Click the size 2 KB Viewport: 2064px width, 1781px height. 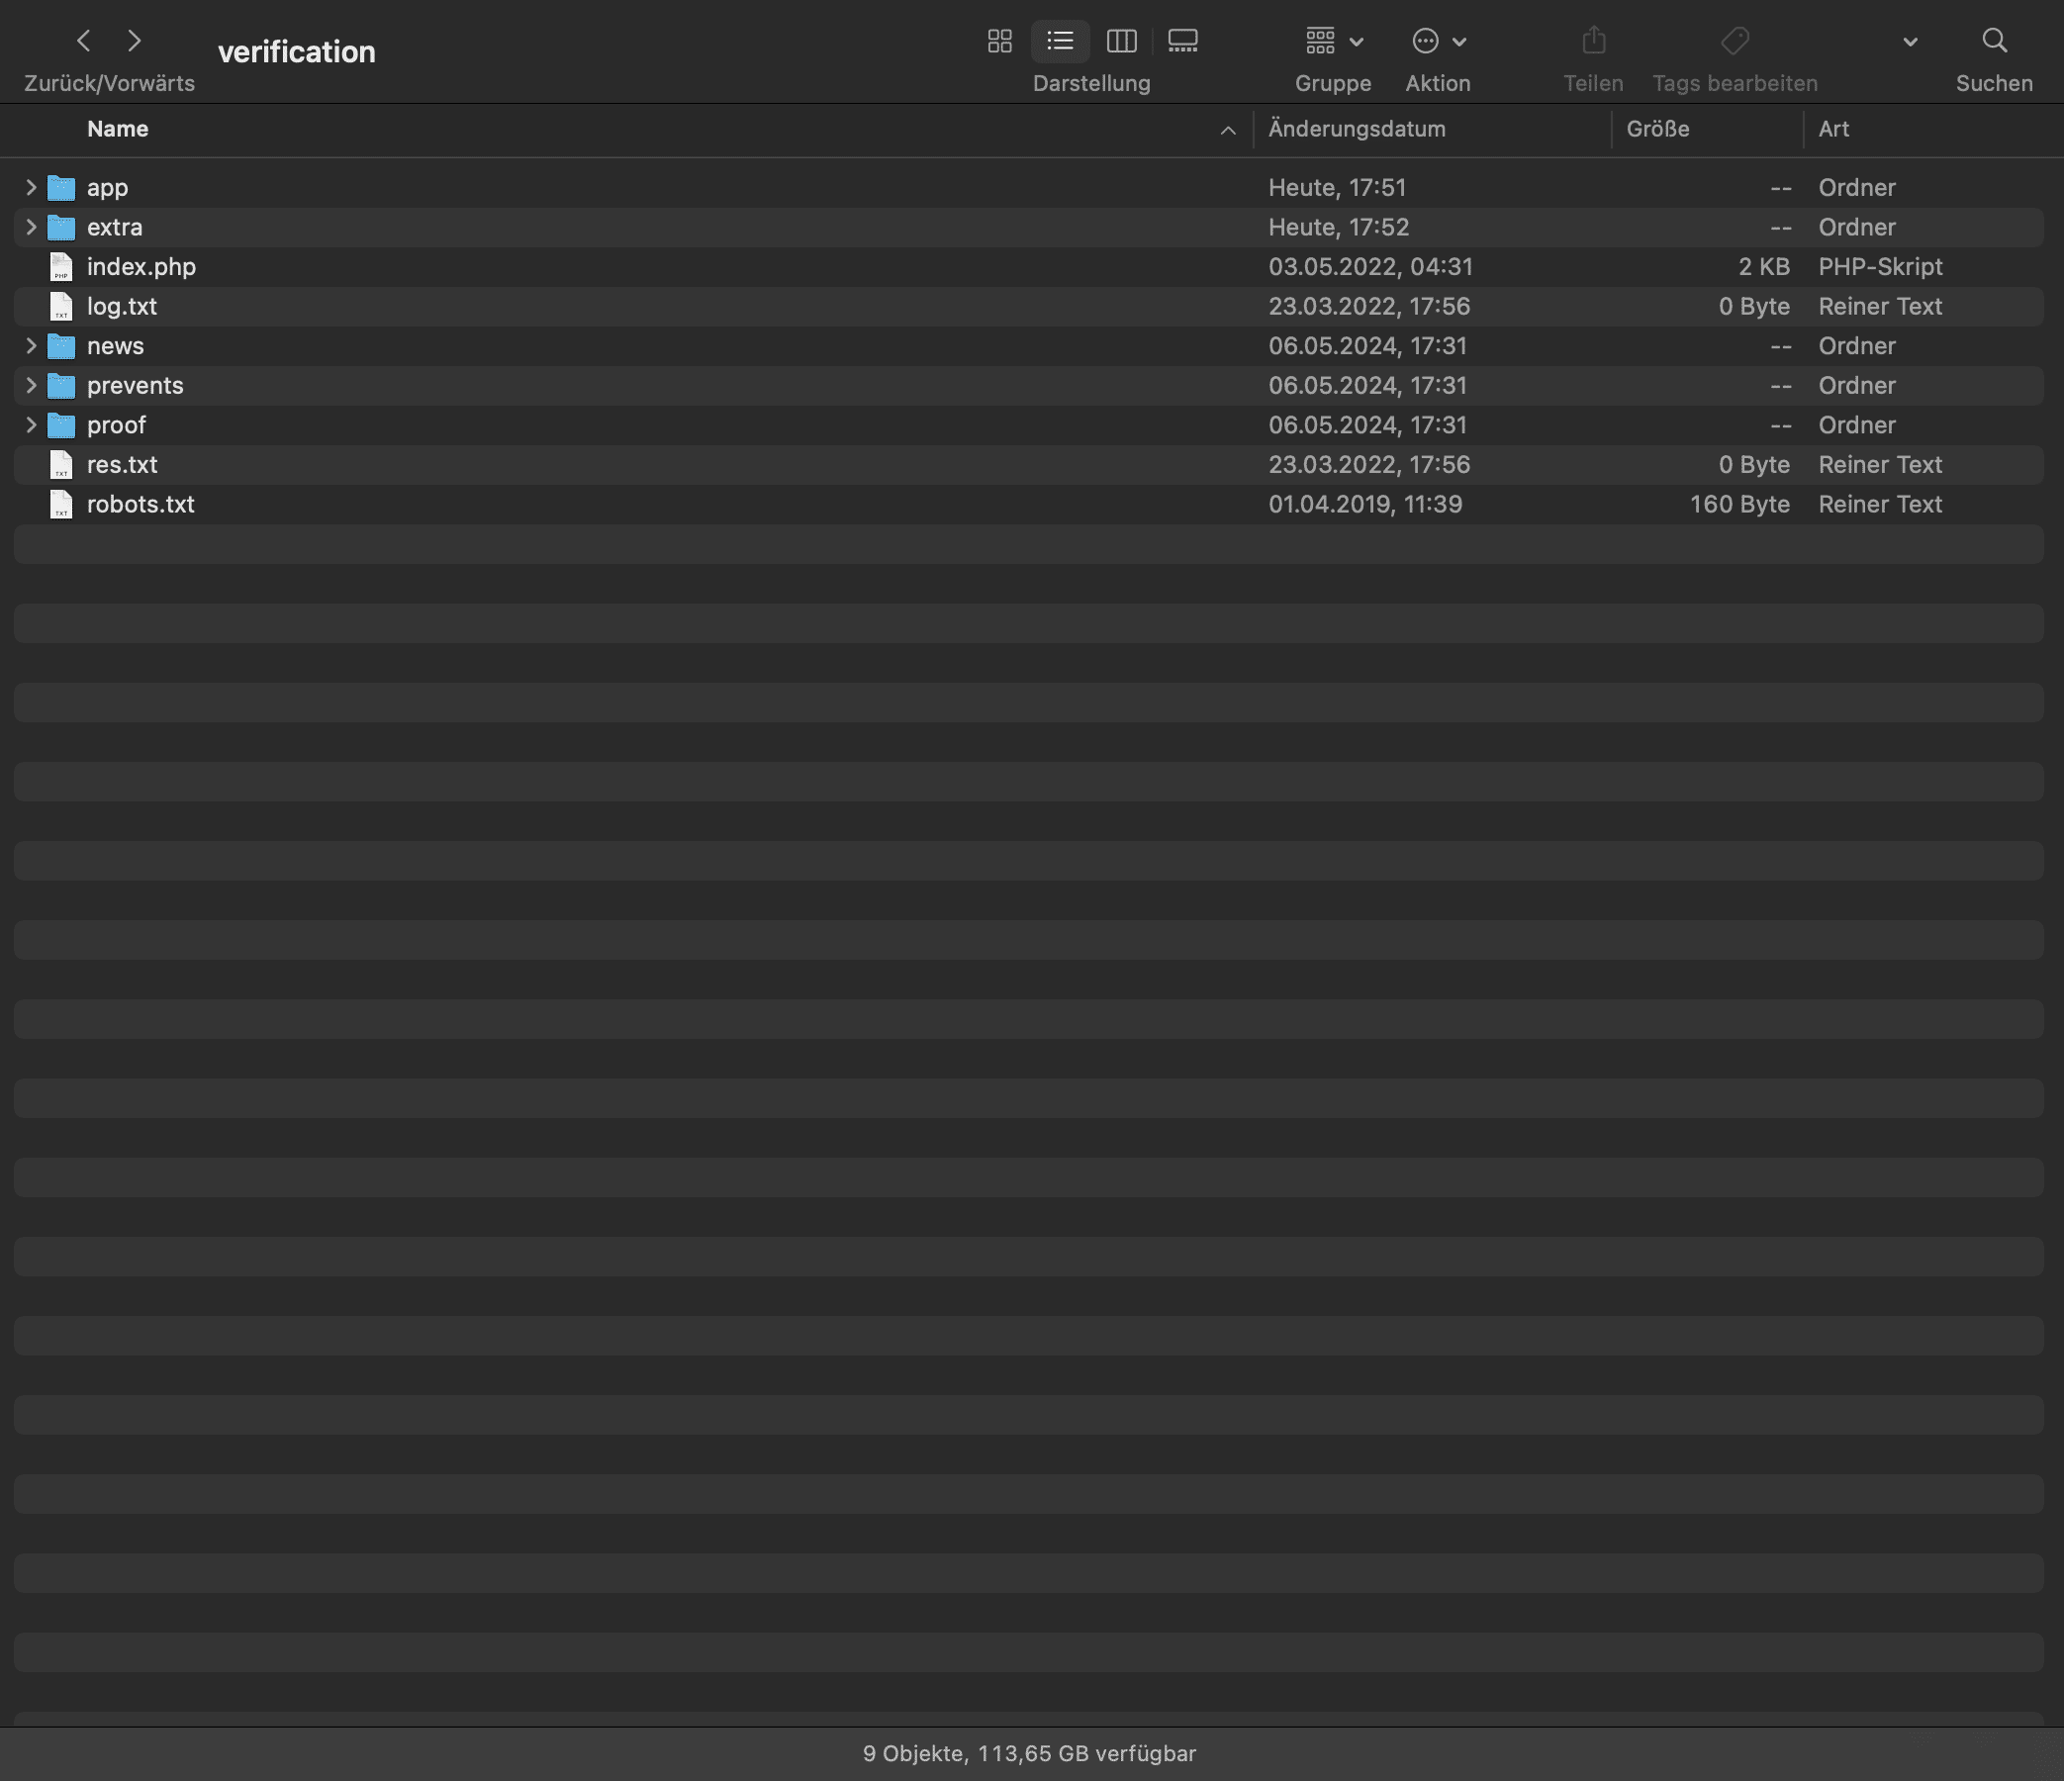point(1764,267)
